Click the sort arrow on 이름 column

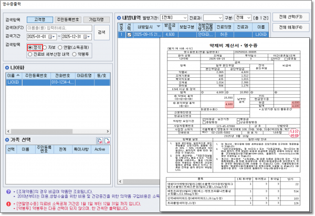click(x=18, y=75)
